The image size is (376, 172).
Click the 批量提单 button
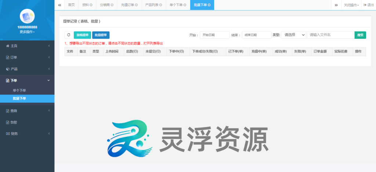tap(101, 35)
